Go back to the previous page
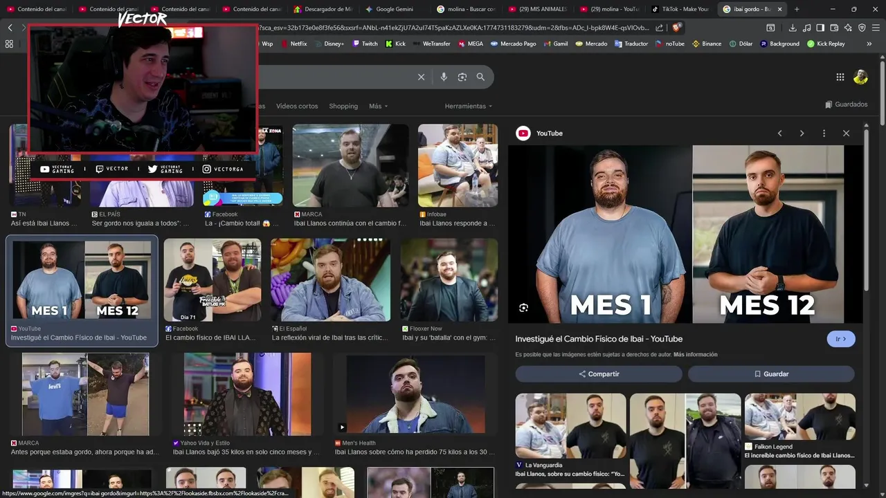 click(x=10, y=28)
